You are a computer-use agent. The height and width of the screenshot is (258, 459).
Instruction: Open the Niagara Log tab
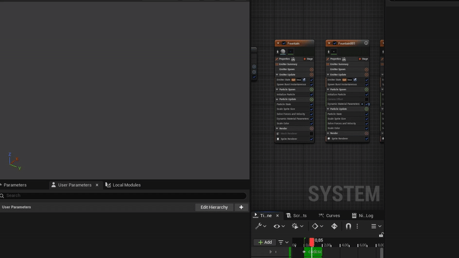363,216
